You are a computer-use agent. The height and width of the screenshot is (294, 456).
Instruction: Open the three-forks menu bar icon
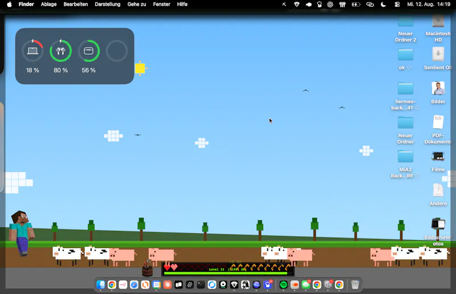point(343,5)
